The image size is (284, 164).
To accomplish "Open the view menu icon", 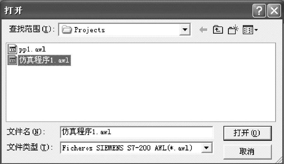I will 248,30.
